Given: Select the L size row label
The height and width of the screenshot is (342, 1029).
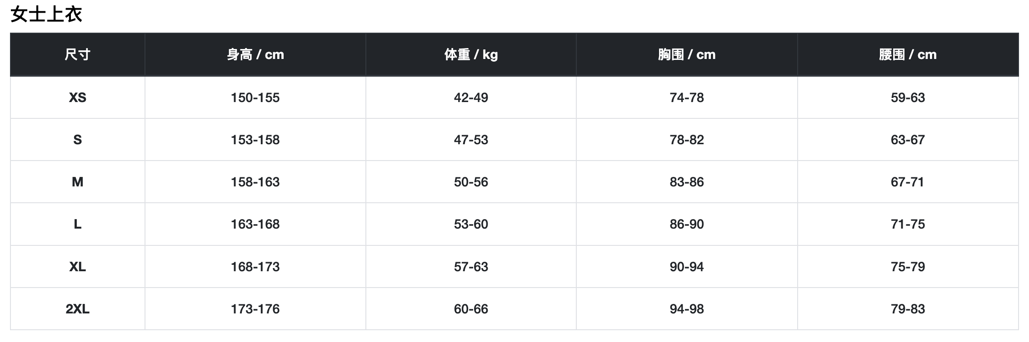Looking at the screenshot, I should [x=77, y=224].
